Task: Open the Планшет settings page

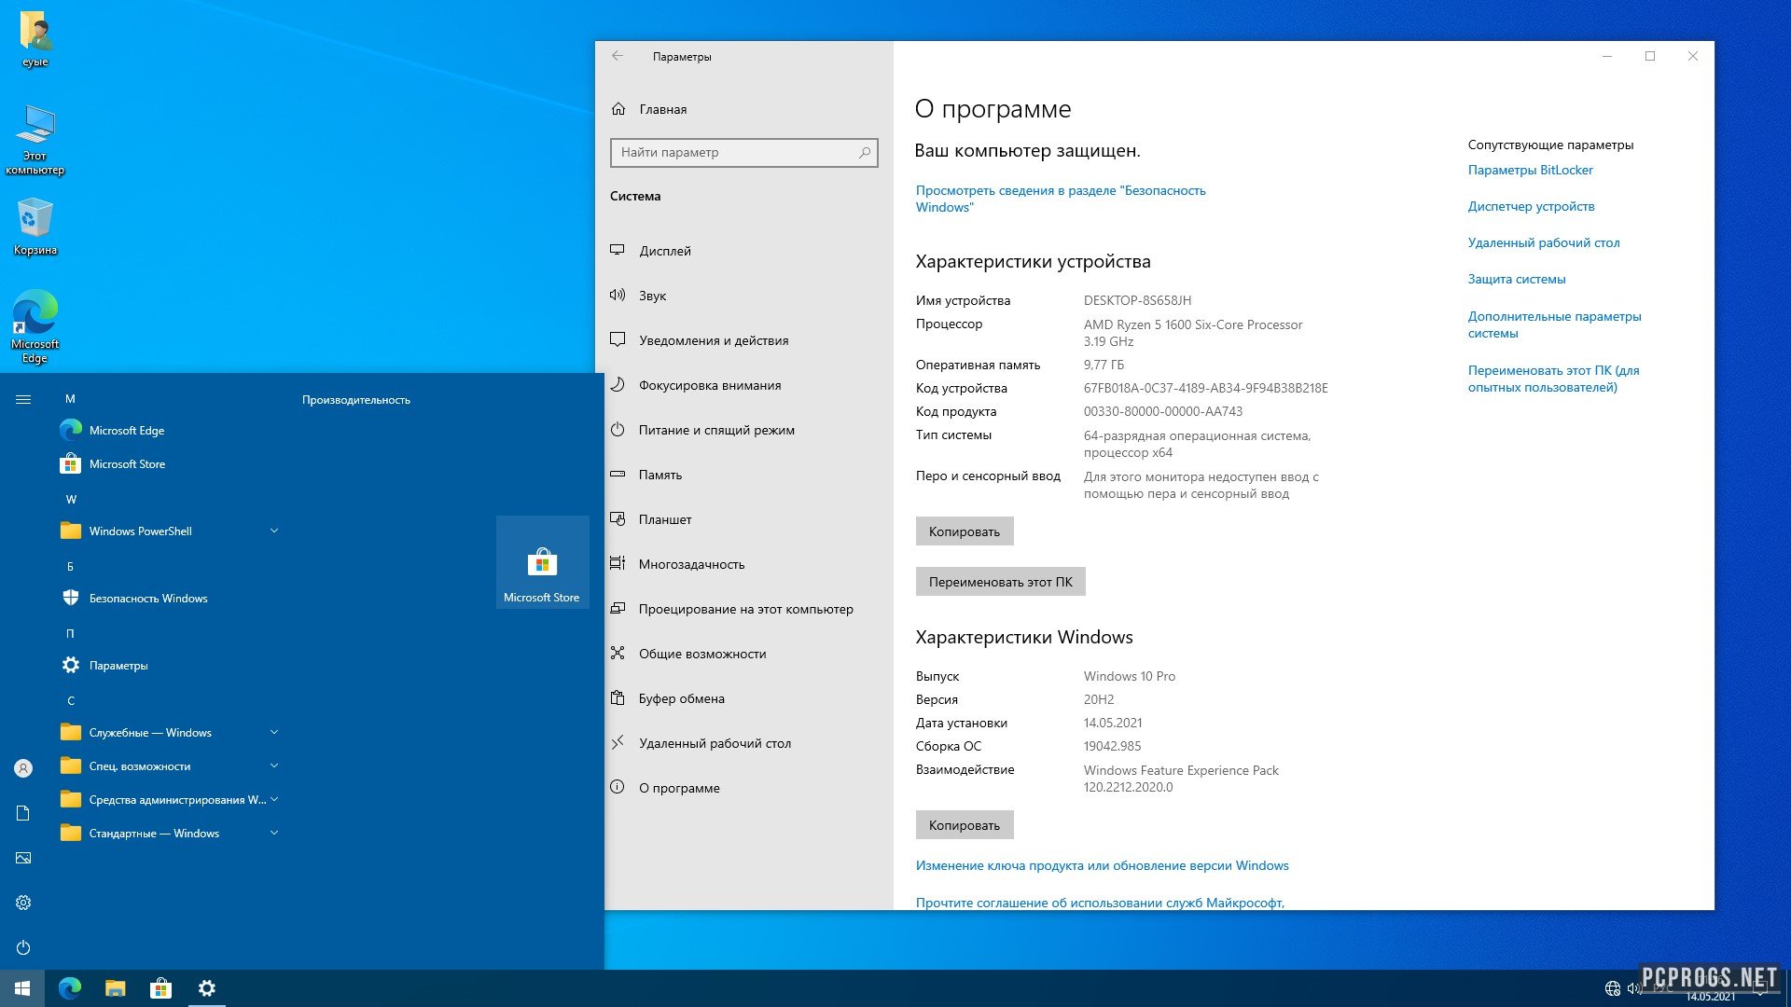Action: 744,519
